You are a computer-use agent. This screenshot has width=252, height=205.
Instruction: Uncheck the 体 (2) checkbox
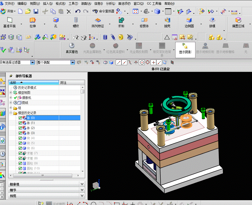click(20, 128)
